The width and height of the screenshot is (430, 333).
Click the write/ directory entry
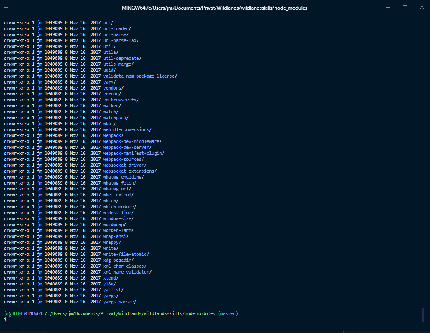[x=111, y=248]
